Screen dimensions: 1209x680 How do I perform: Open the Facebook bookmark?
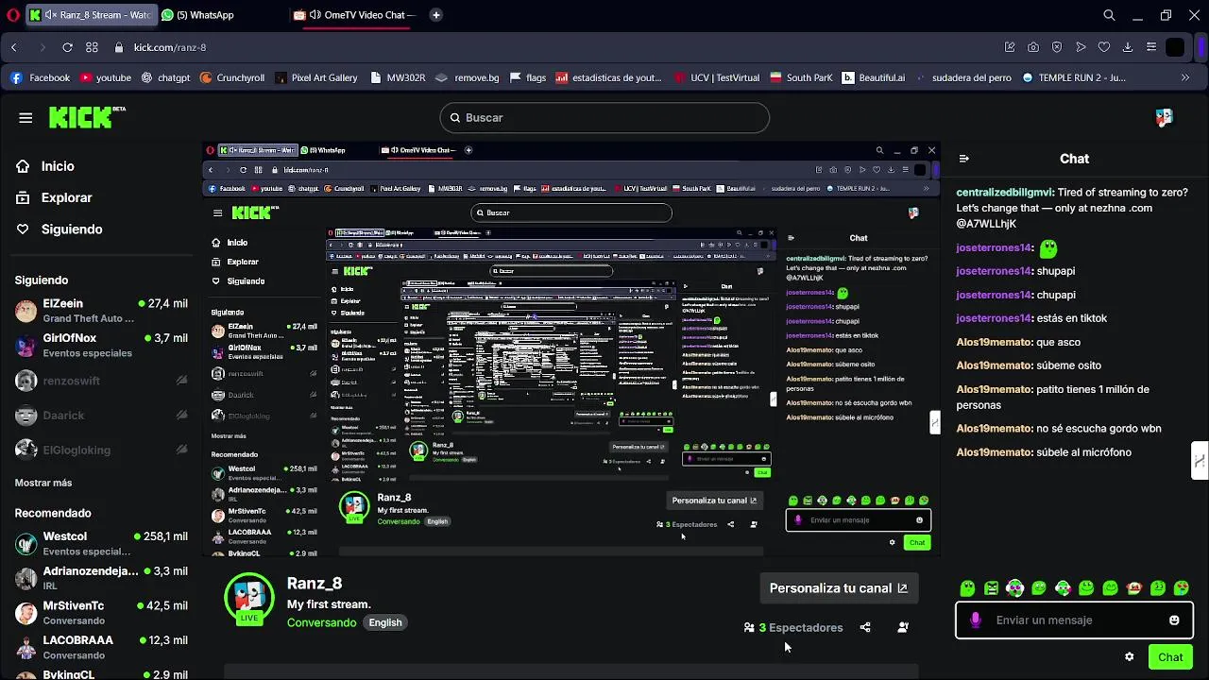40,77
